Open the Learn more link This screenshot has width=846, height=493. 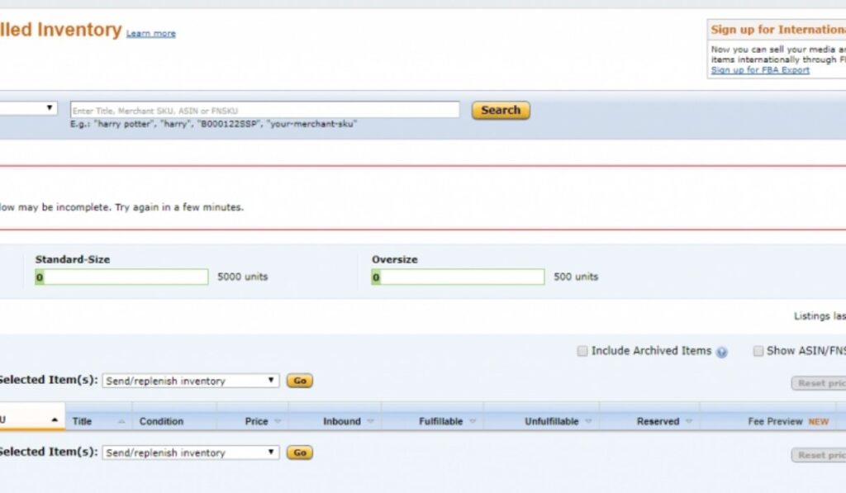pos(150,34)
